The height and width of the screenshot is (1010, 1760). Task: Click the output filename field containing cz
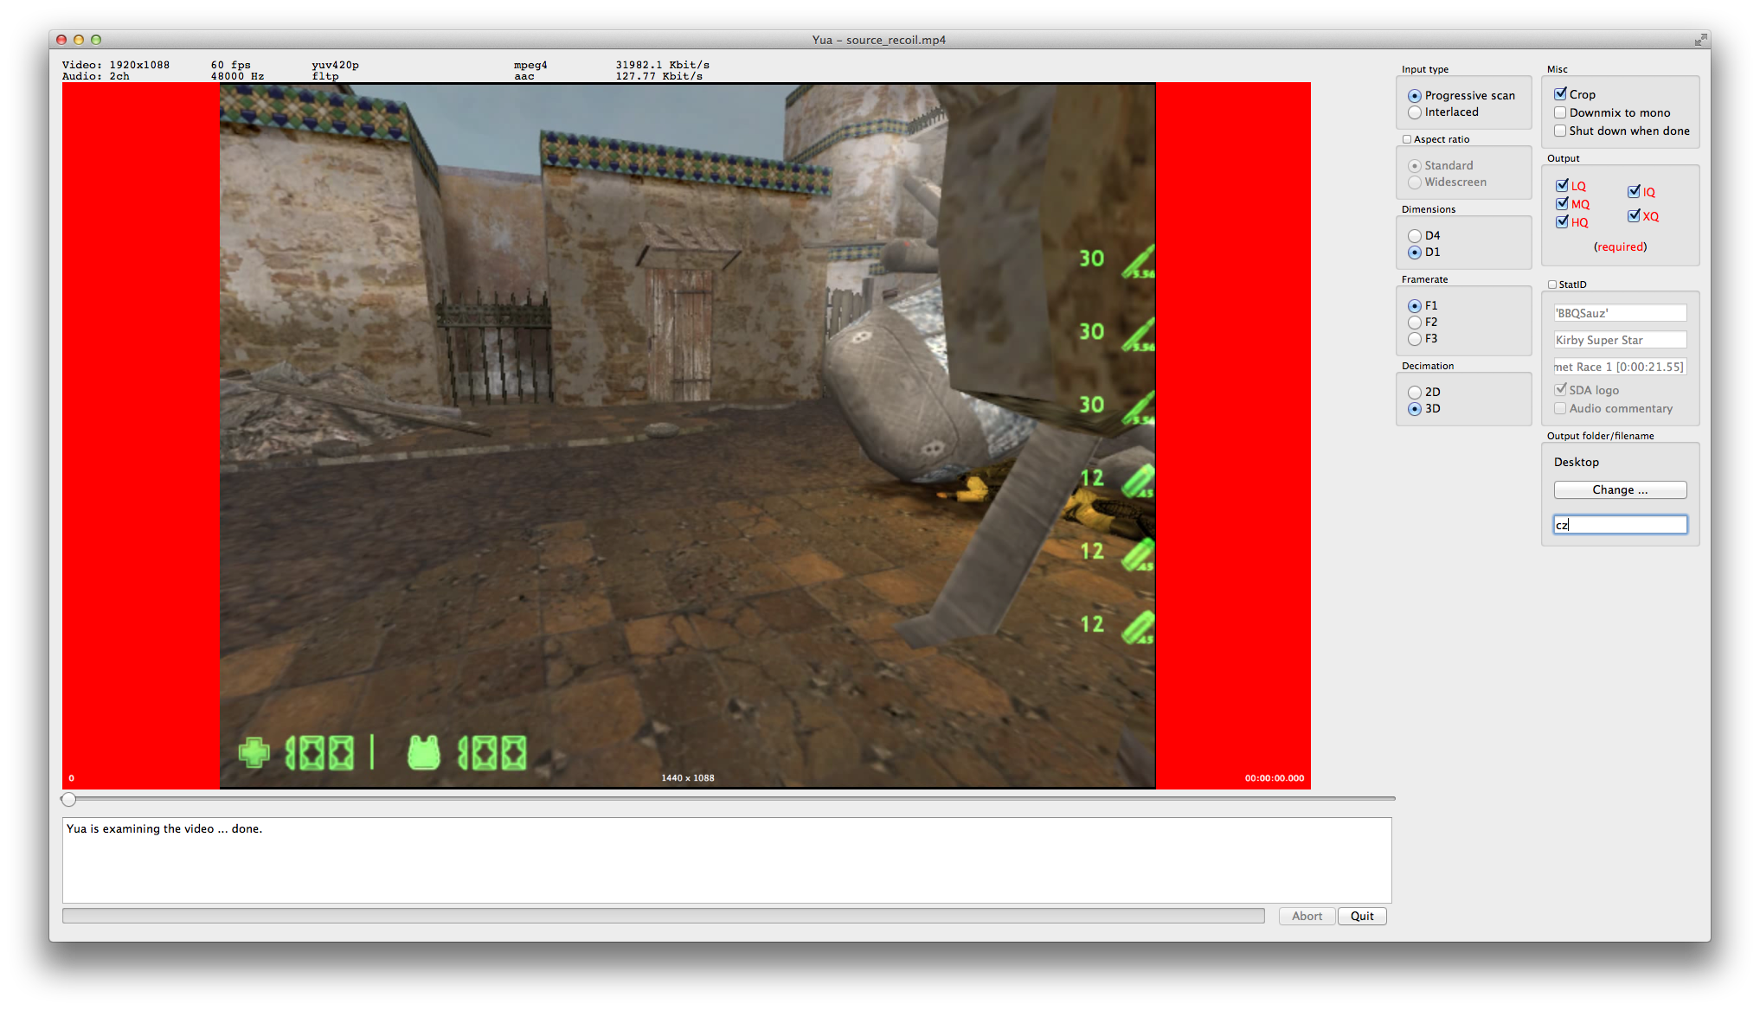point(1620,525)
